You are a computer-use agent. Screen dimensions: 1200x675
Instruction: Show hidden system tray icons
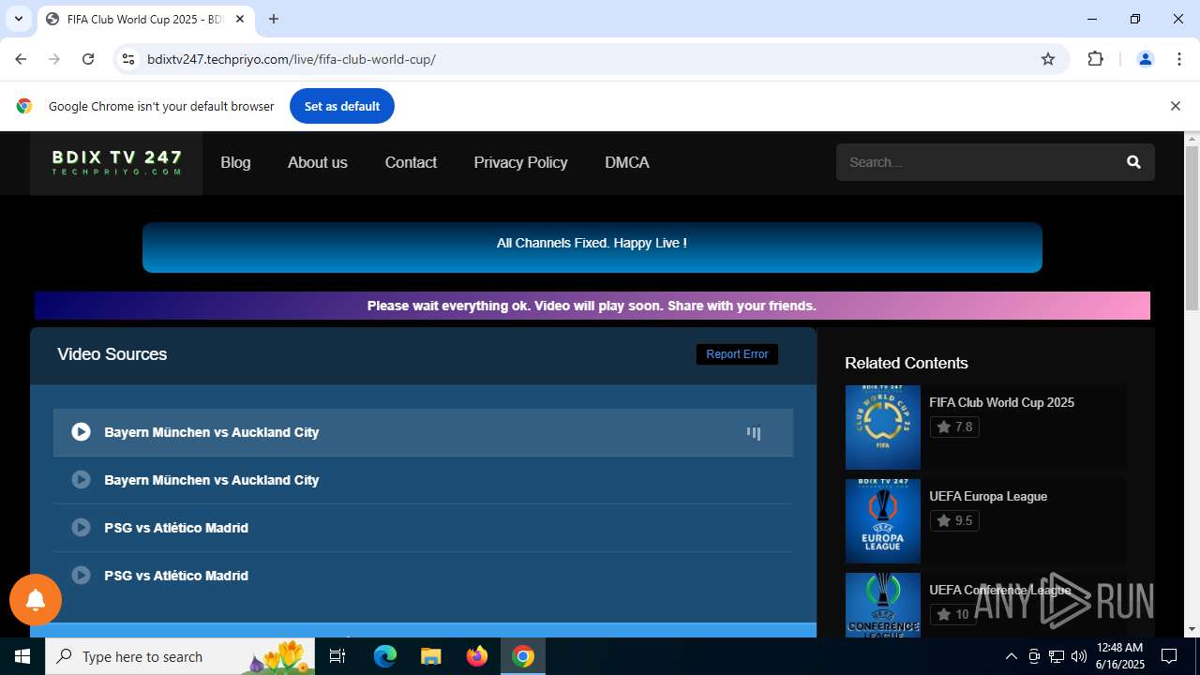pyautogui.click(x=1011, y=656)
